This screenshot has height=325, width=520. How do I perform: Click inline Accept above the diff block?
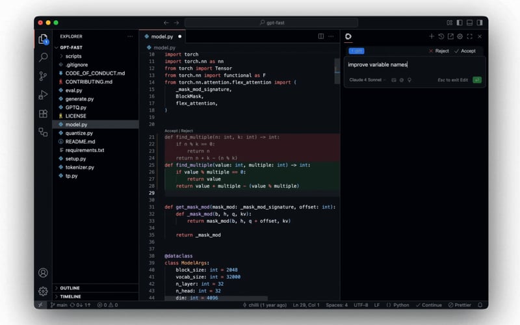(x=171, y=131)
